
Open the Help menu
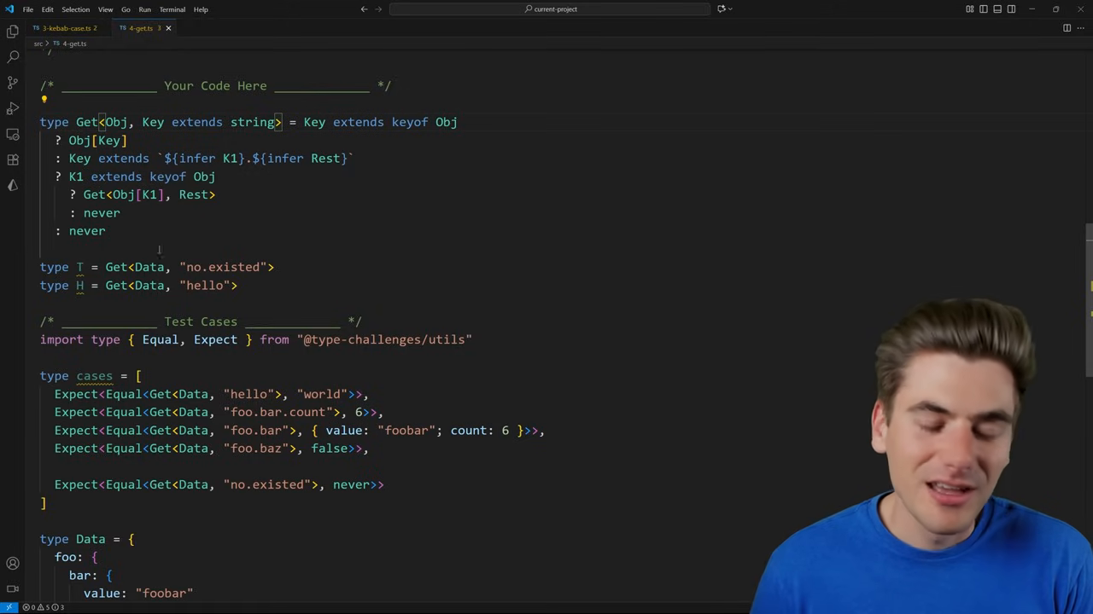click(x=201, y=9)
